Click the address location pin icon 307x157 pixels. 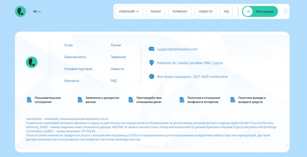151,63
